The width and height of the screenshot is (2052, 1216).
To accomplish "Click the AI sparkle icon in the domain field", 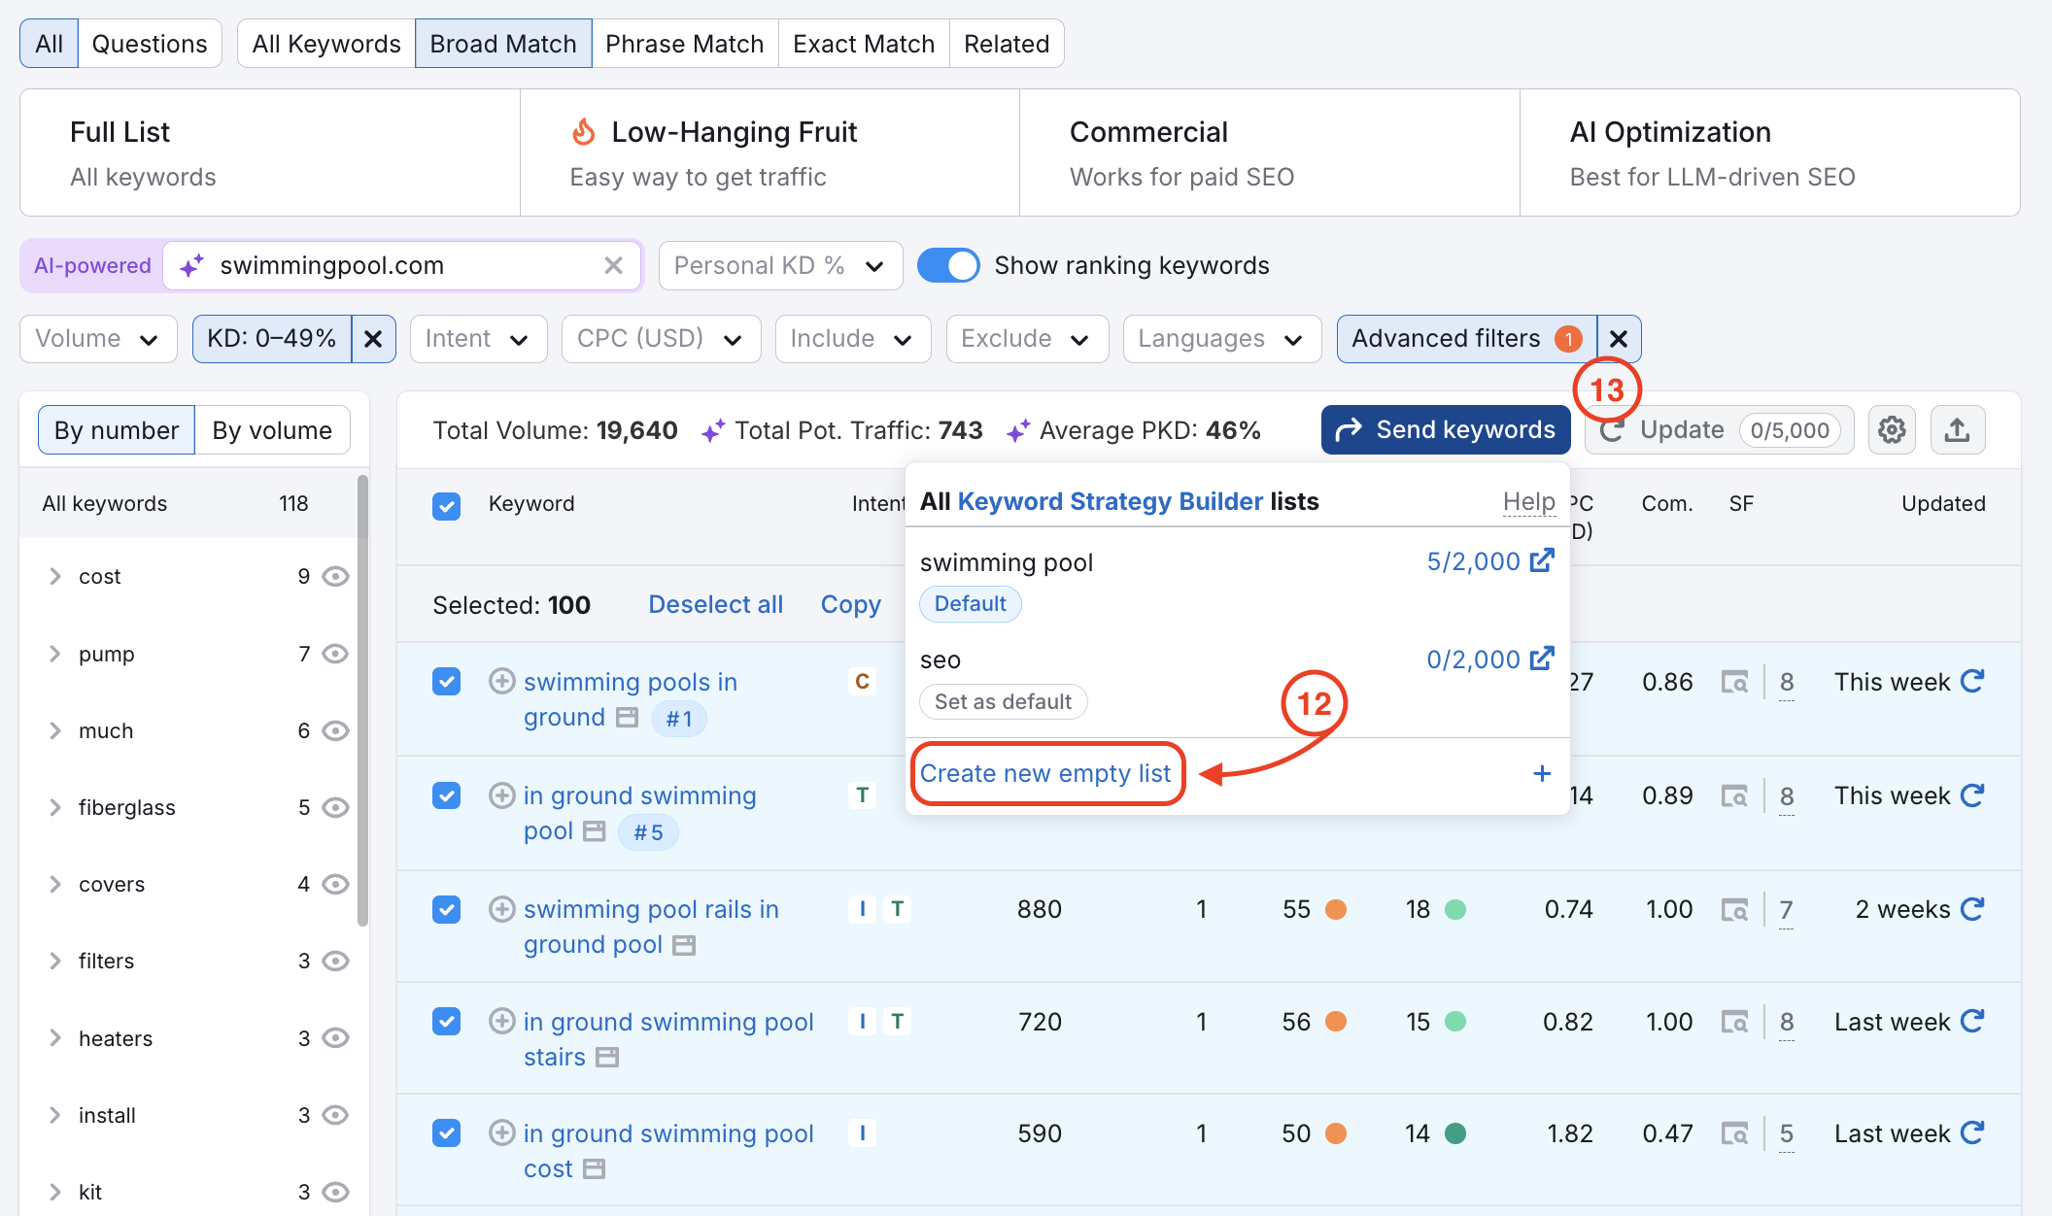I will tap(190, 264).
